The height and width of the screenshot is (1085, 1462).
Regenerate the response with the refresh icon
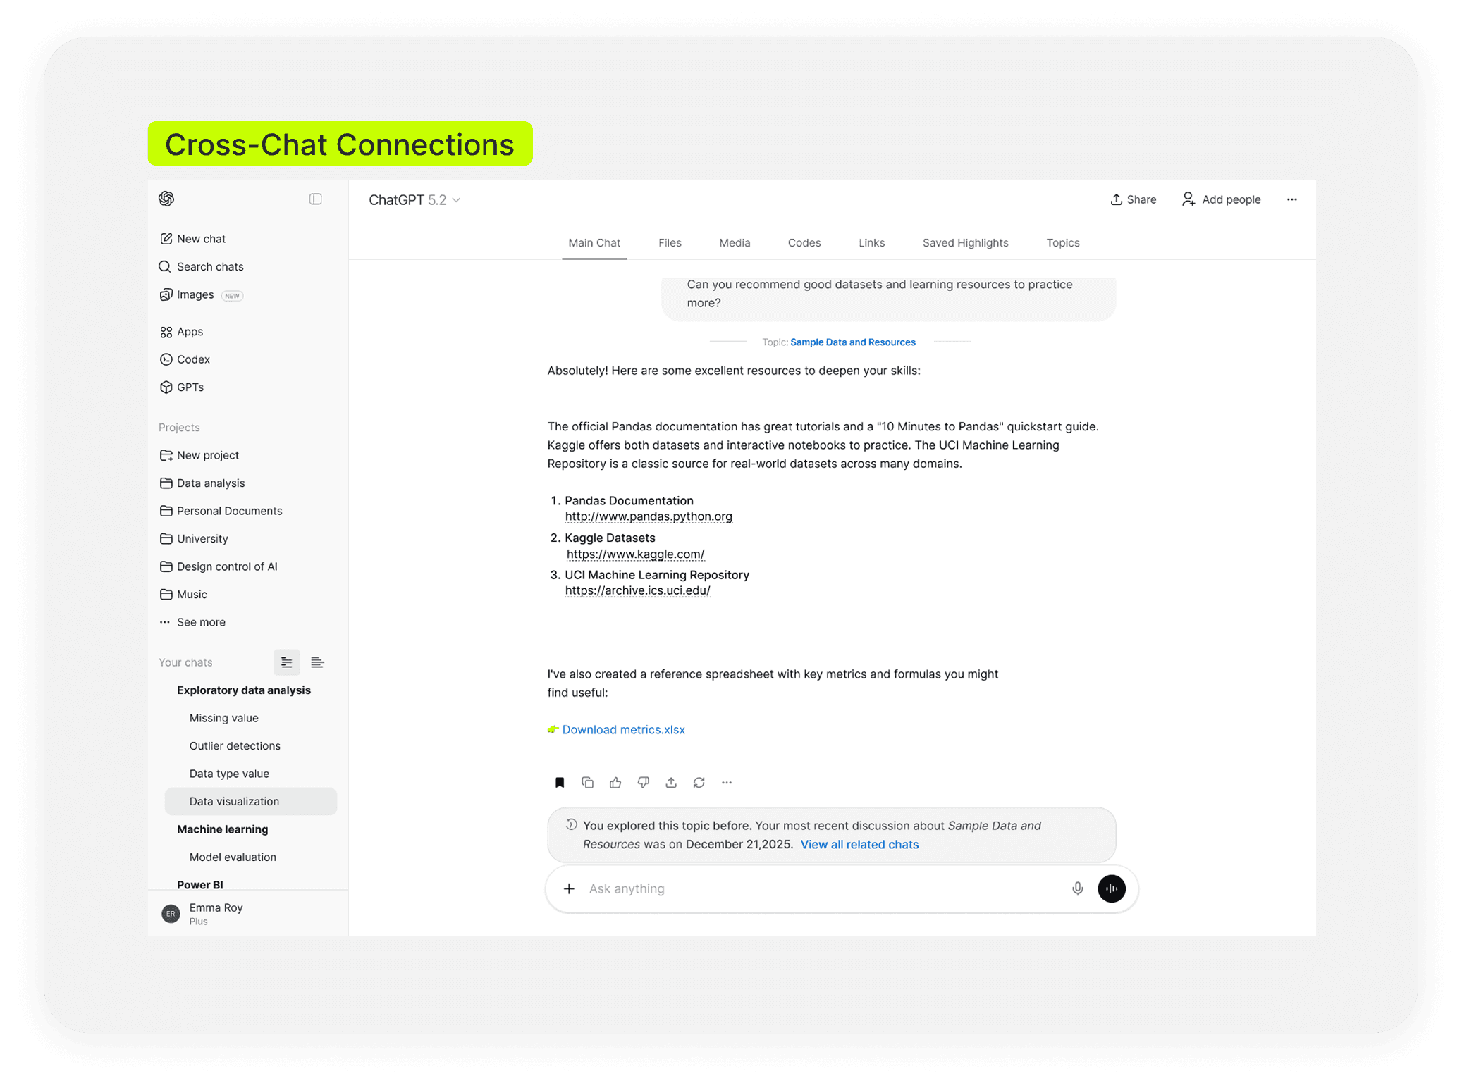point(699,782)
